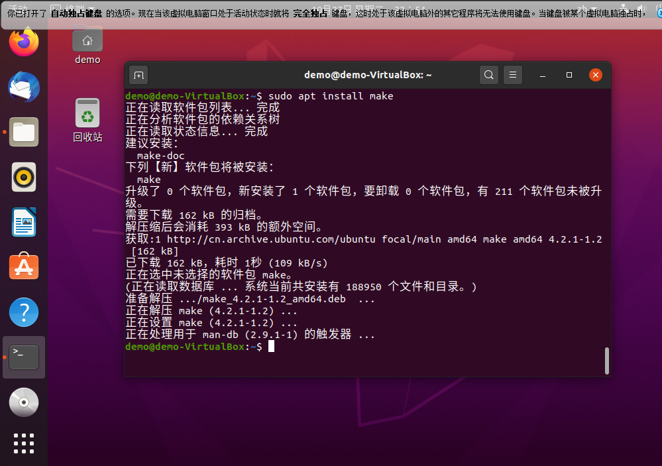
Task: Click the terminal vertical scrollbar
Action: point(607,361)
